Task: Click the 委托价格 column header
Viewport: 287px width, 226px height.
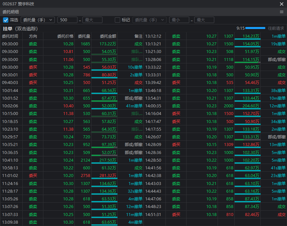Action: 65,36
